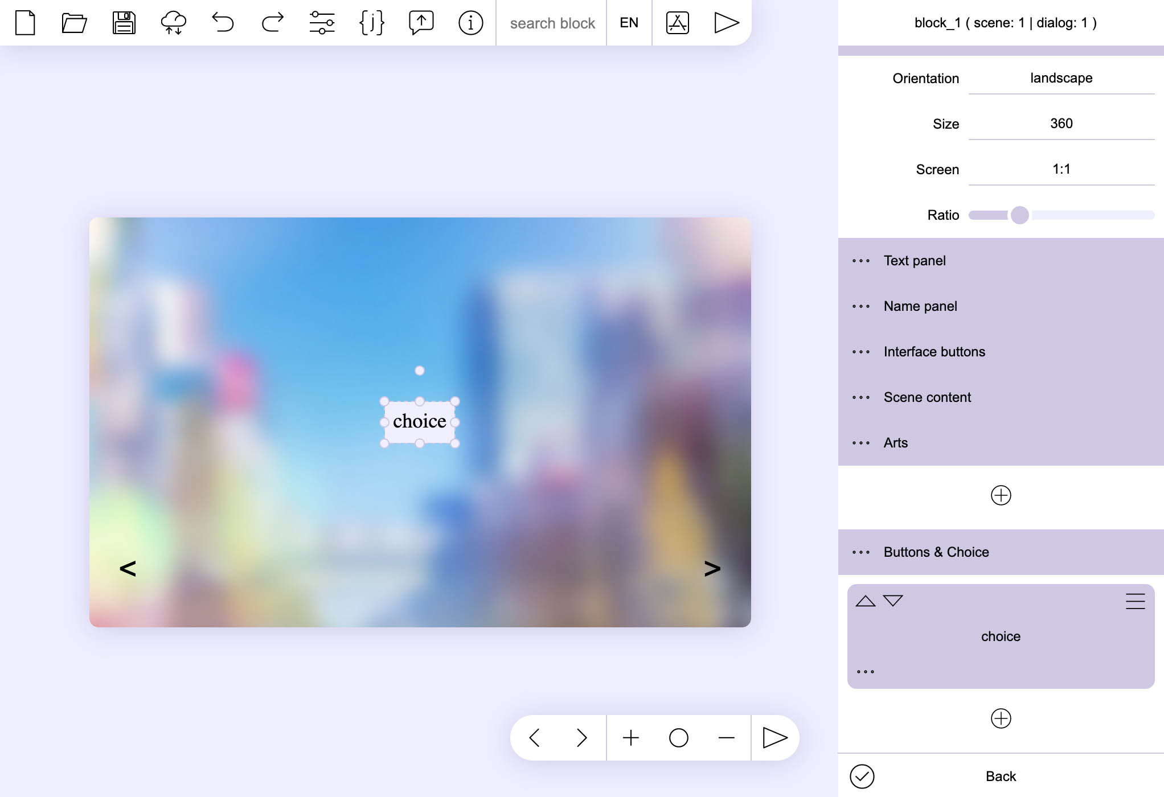This screenshot has height=797, width=1164.
Task: Open project with folder icon
Action: tap(74, 23)
